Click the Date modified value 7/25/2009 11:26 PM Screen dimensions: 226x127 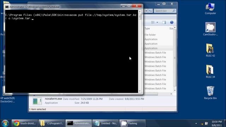click(x=91, y=99)
